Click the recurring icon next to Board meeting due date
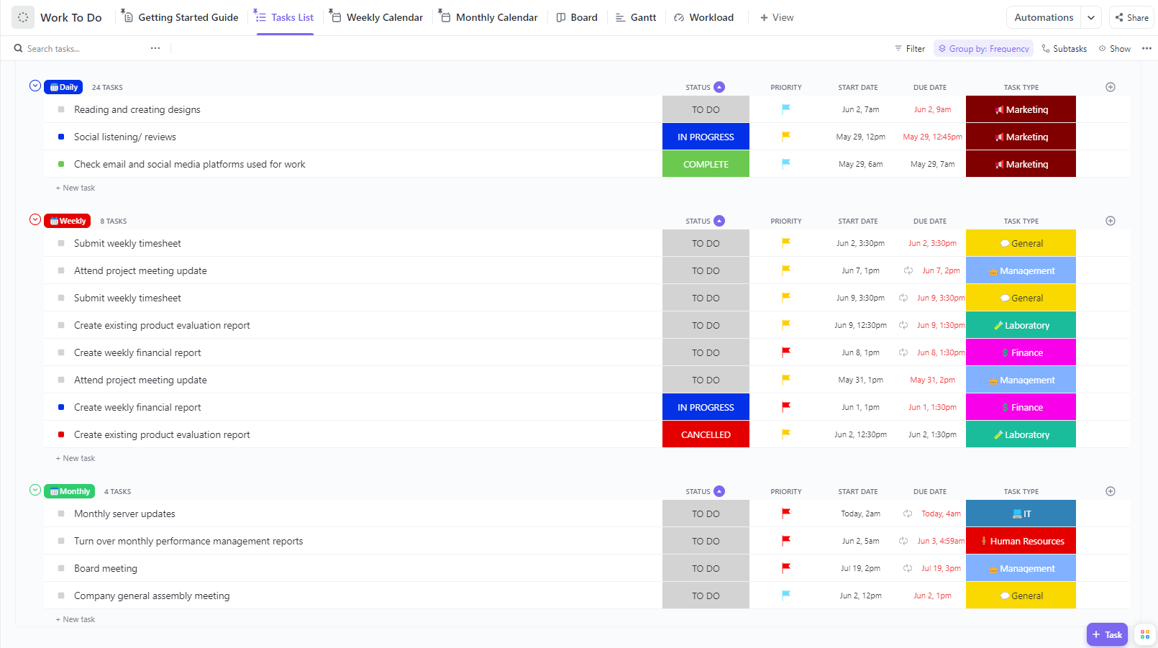 tap(908, 568)
